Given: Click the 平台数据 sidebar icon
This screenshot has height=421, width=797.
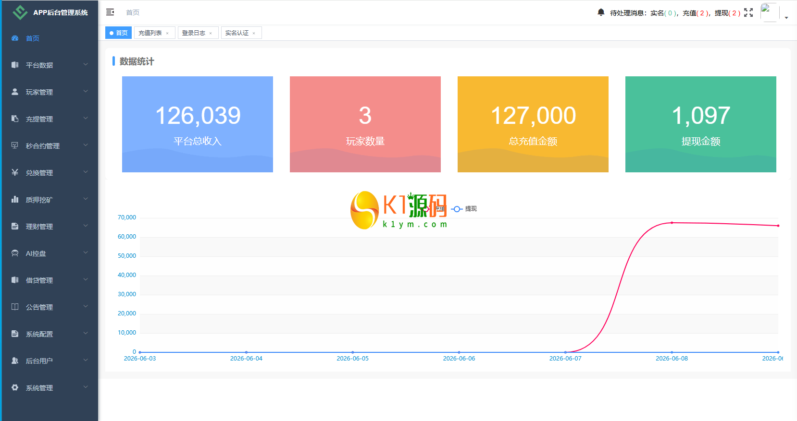Looking at the screenshot, I should pyautogui.click(x=15, y=65).
